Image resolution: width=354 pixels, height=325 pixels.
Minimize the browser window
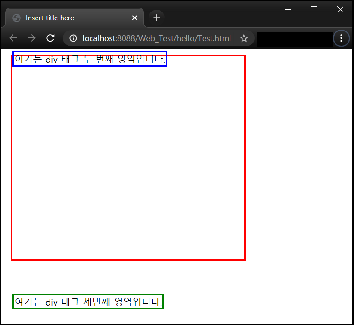288,9
